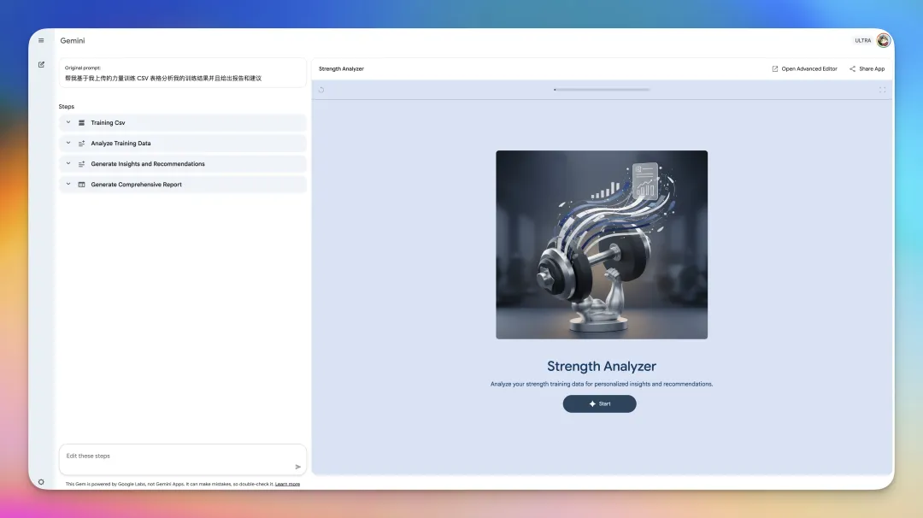923x518 pixels.
Task: Follow the Learn more link
Action: point(287,484)
